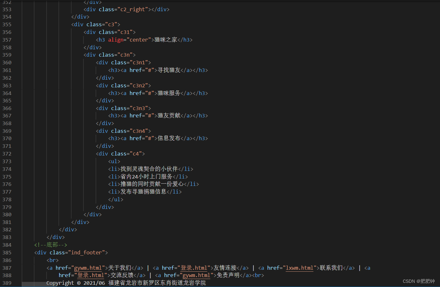Viewport: 440px width, 287px height.
Task: Click line number 389 in the gutter
Action: (7, 283)
